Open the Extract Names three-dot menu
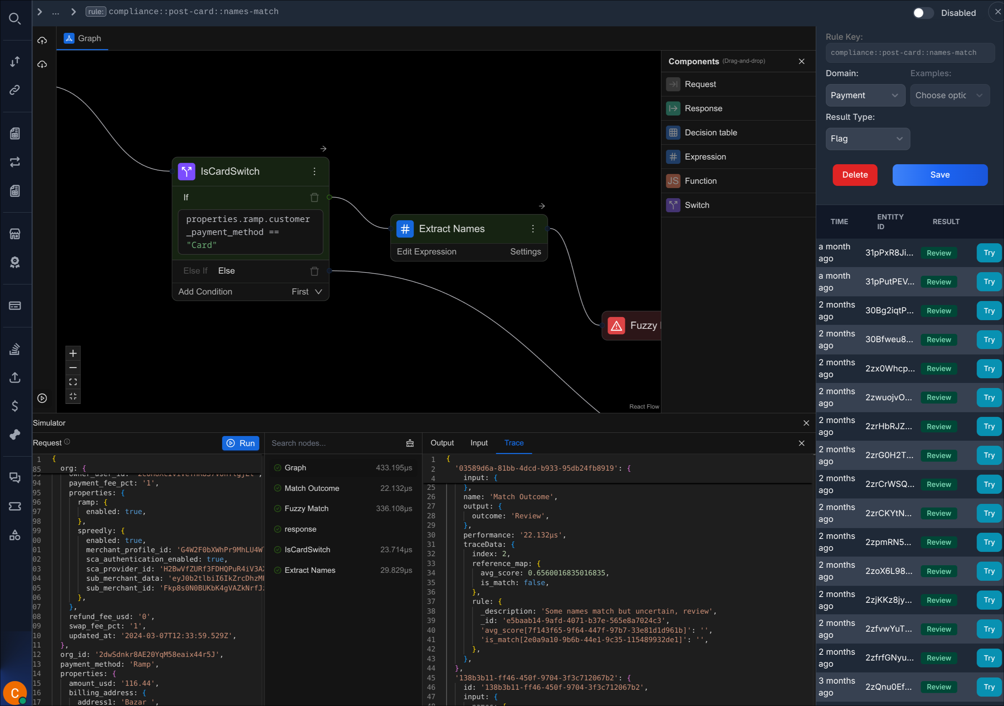The height and width of the screenshot is (706, 1004). 532,229
